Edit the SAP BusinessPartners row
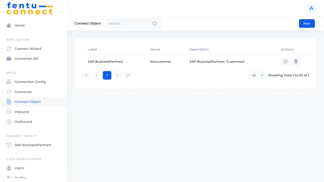This screenshot has height=182, width=324. coord(285,61)
